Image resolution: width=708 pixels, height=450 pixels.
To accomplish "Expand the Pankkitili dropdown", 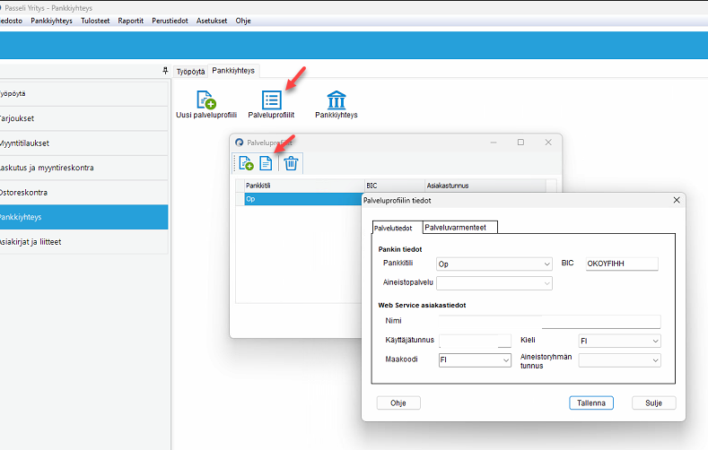I will pos(546,264).
